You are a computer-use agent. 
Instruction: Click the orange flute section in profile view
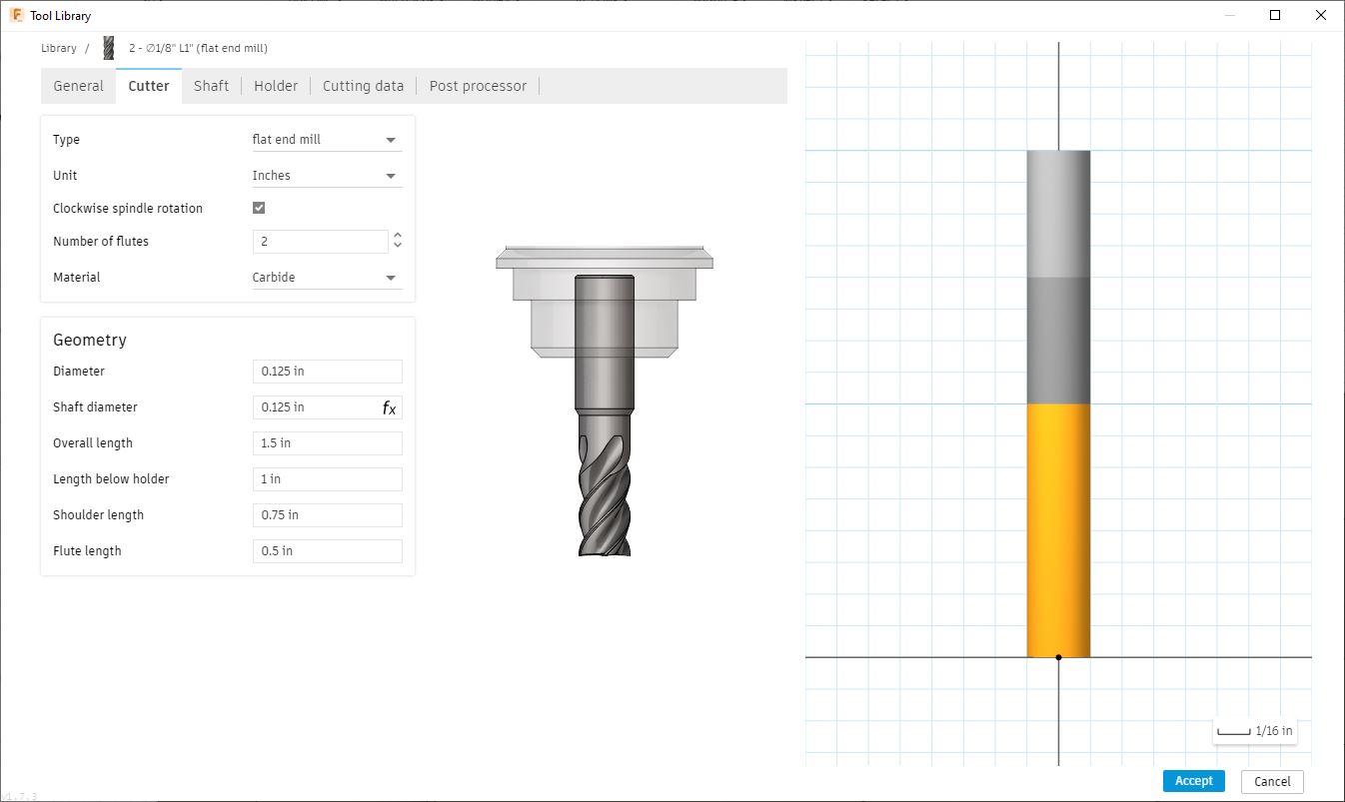click(x=1058, y=530)
